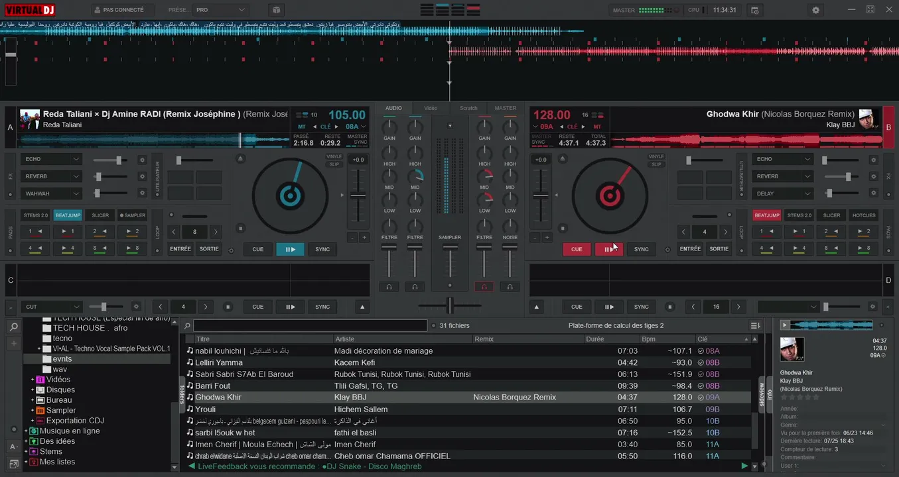Click the font size 'A' icon in sidebar

pos(13,447)
